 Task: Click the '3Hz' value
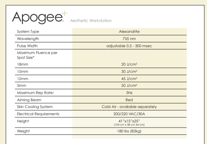(129, 93)
